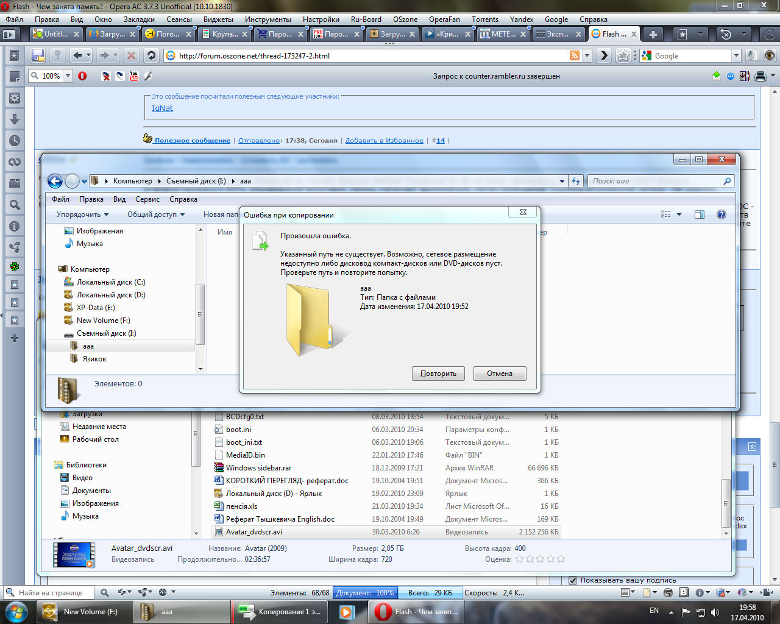Click Opera's forward arrow button
The width and height of the screenshot is (780, 624).
point(104,55)
